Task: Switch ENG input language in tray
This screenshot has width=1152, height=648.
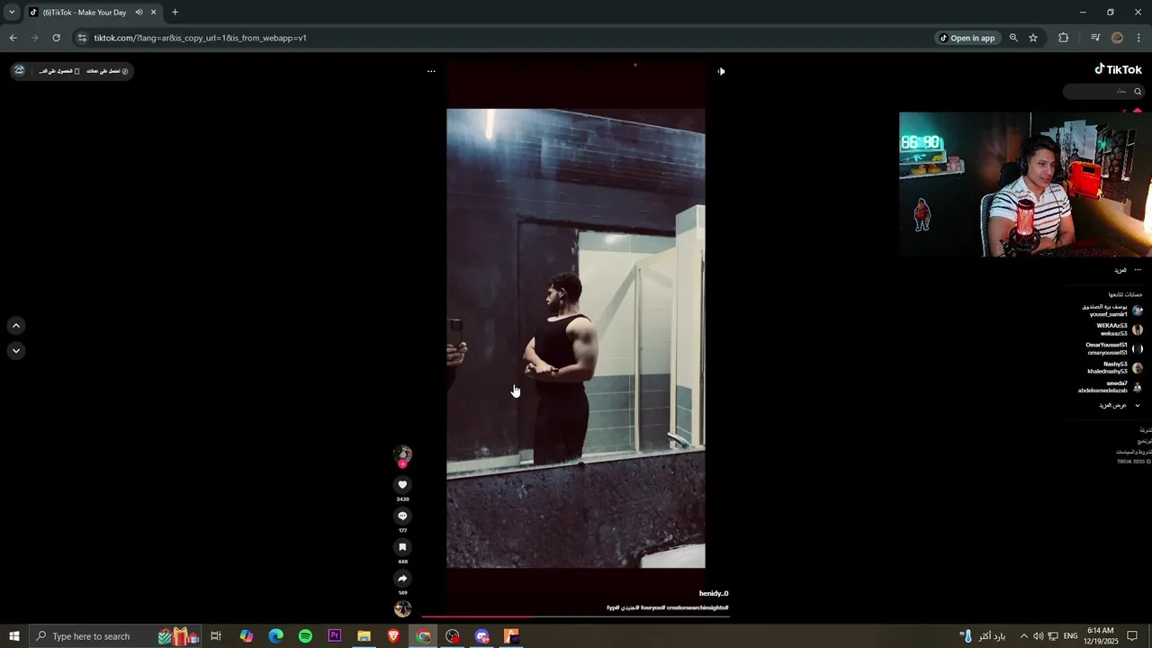Action: [x=1070, y=636]
